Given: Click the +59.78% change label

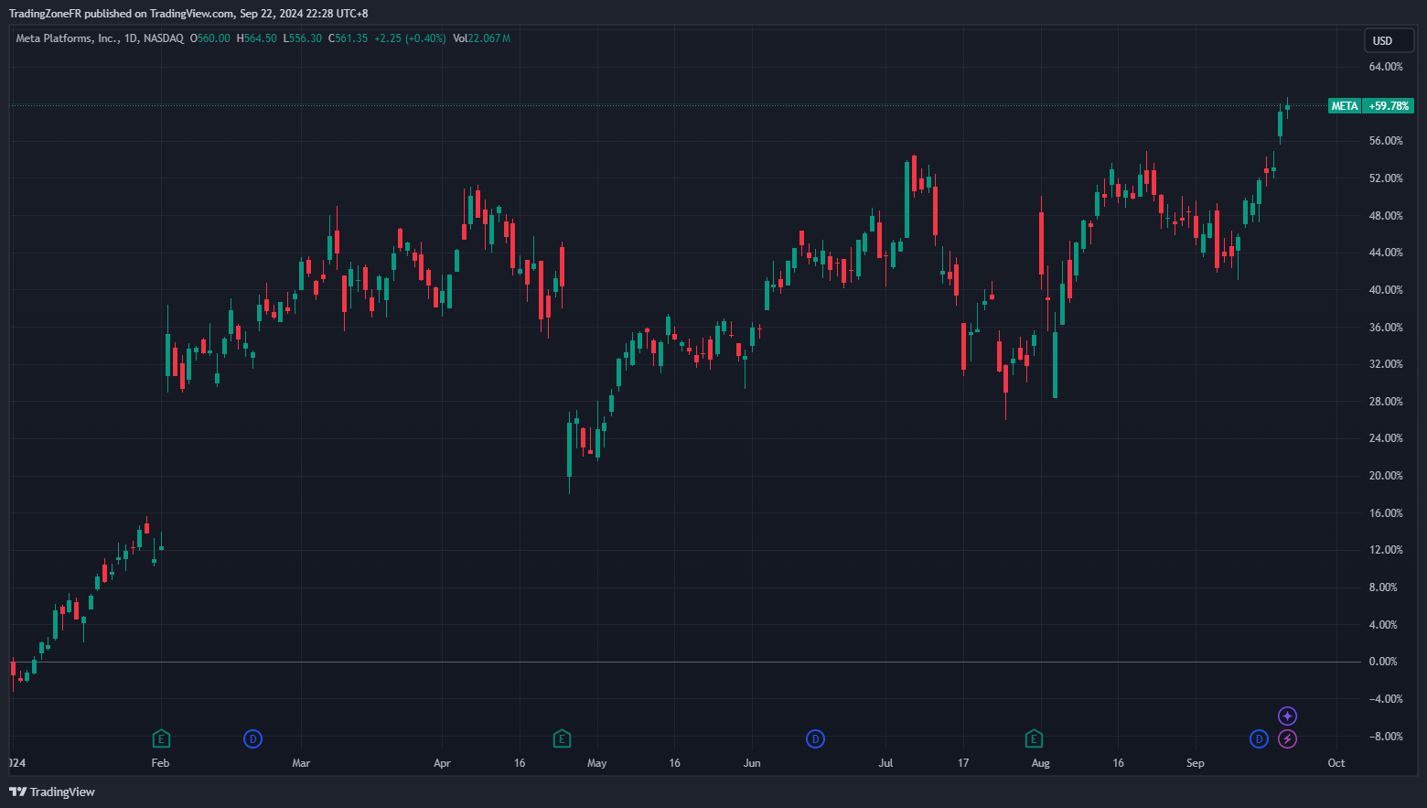Looking at the screenshot, I should 1389,106.
